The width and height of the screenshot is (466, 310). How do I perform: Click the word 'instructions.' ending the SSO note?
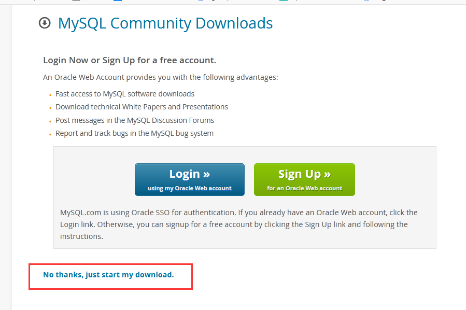click(82, 236)
